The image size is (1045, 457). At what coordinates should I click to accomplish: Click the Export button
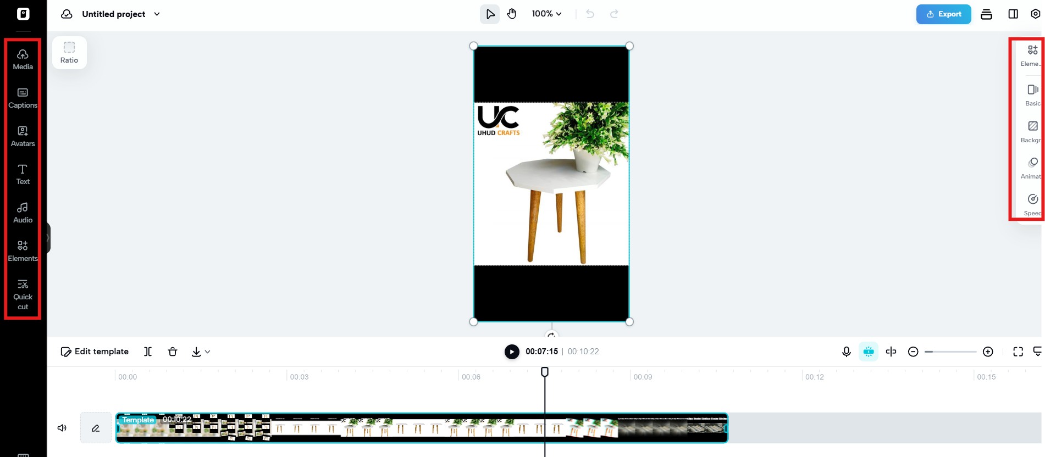pyautogui.click(x=943, y=14)
